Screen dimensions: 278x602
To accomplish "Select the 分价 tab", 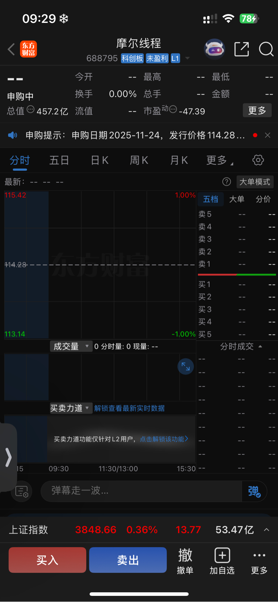I will tap(263, 199).
